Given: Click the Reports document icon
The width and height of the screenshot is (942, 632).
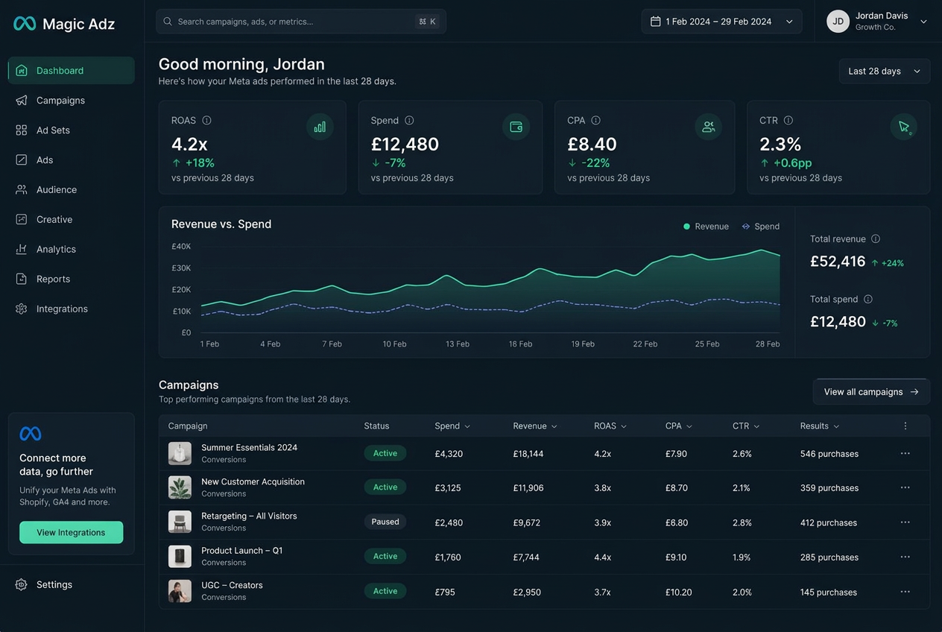Looking at the screenshot, I should coord(22,279).
